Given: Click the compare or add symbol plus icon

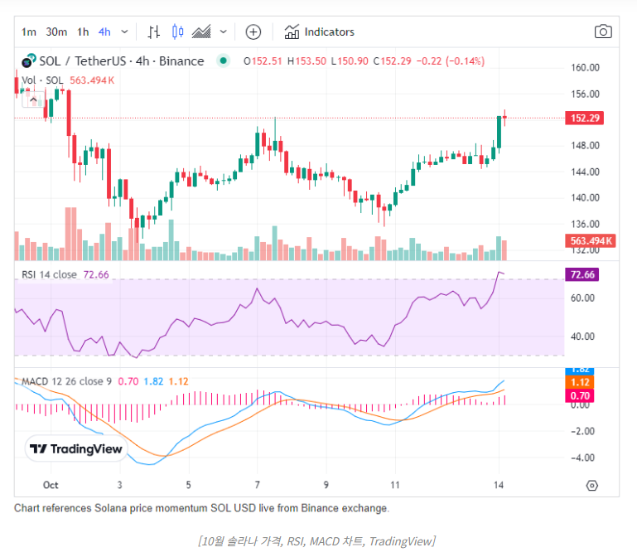Looking at the screenshot, I should tap(253, 32).
